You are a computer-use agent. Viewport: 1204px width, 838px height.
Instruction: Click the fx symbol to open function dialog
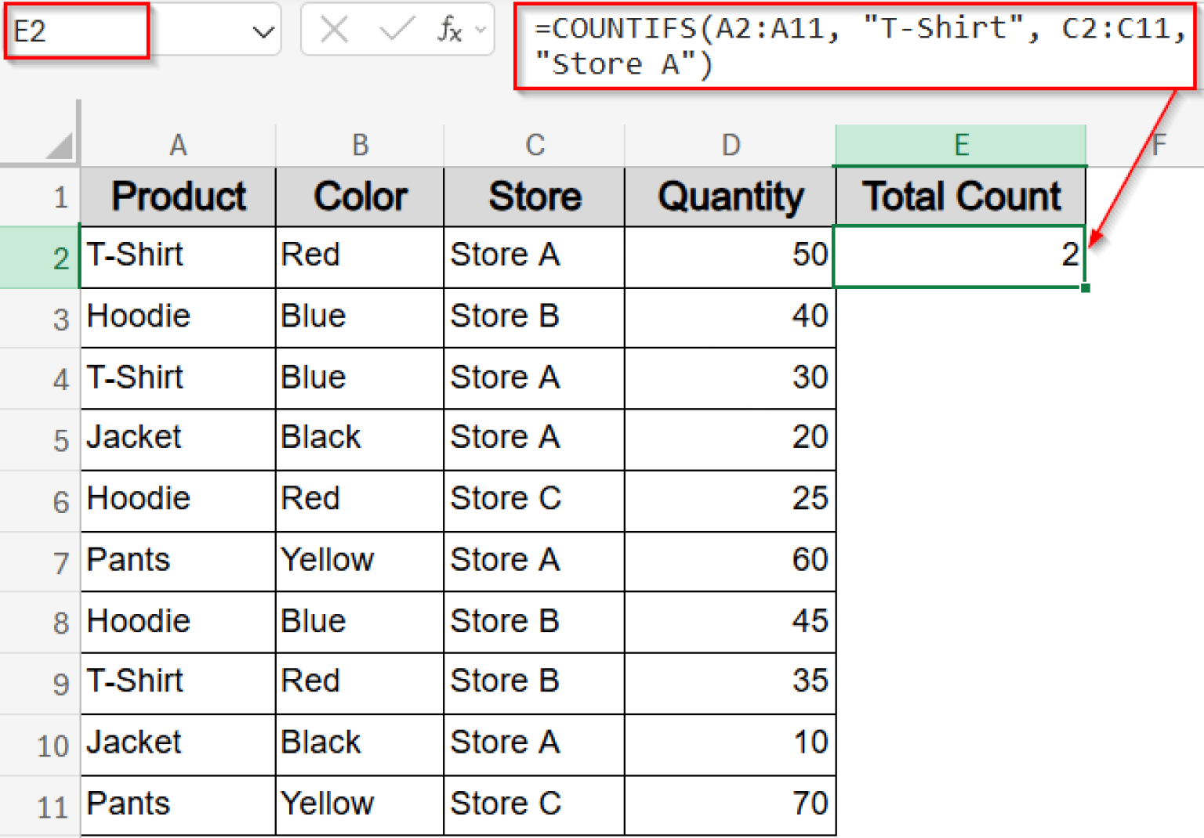coord(448,30)
